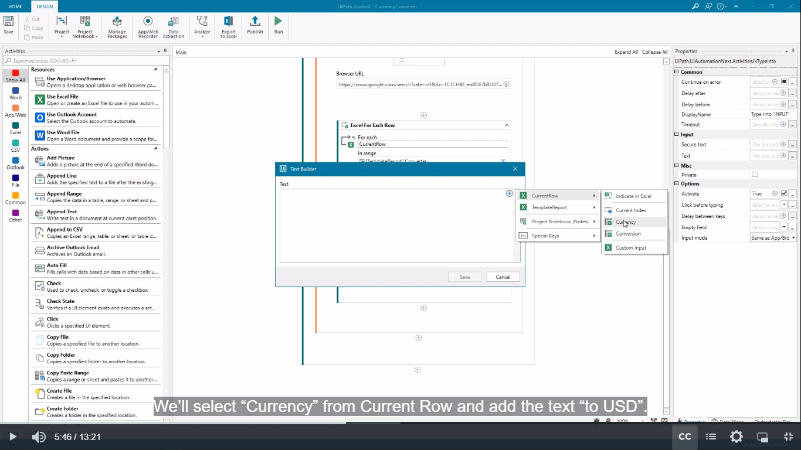Choose Conversion column option
This screenshot has height=450, width=801.
[x=634, y=234]
